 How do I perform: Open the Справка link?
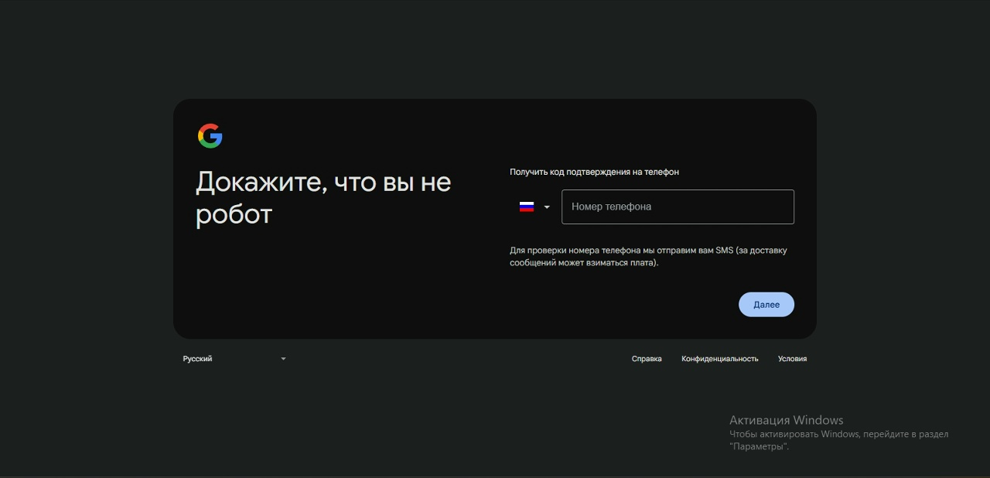pyautogui.click(x=647, y=359)
